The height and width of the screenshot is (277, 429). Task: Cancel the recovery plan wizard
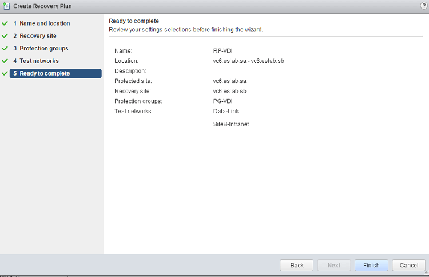(409, 266)
